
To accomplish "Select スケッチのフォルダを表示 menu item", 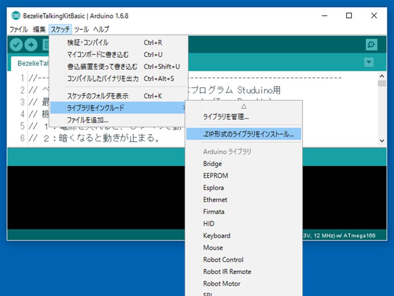I will tap(98, 96).
